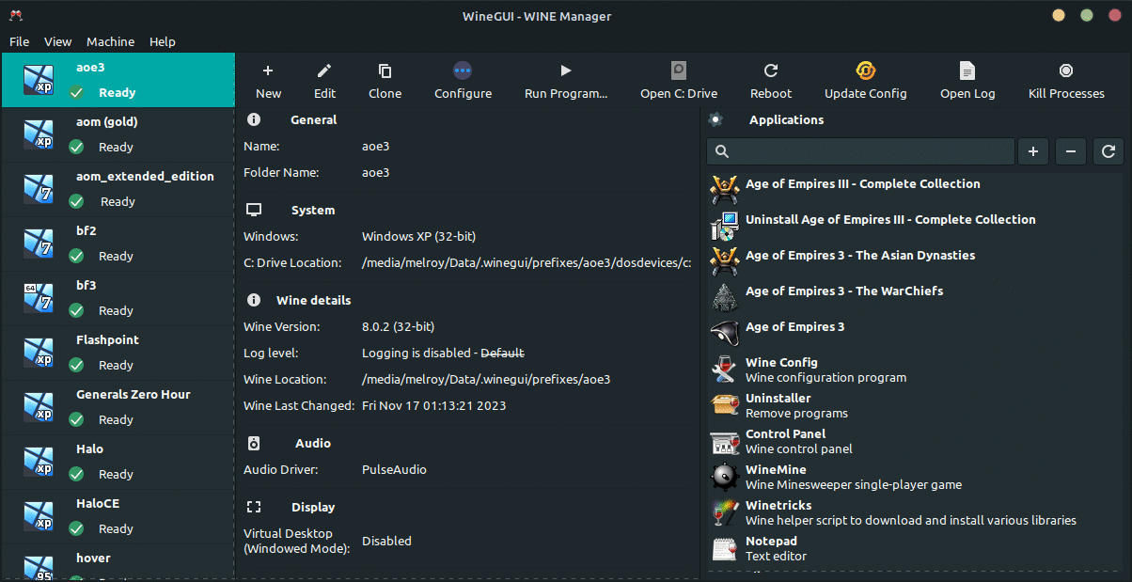Open the File menu

[20, 41]
